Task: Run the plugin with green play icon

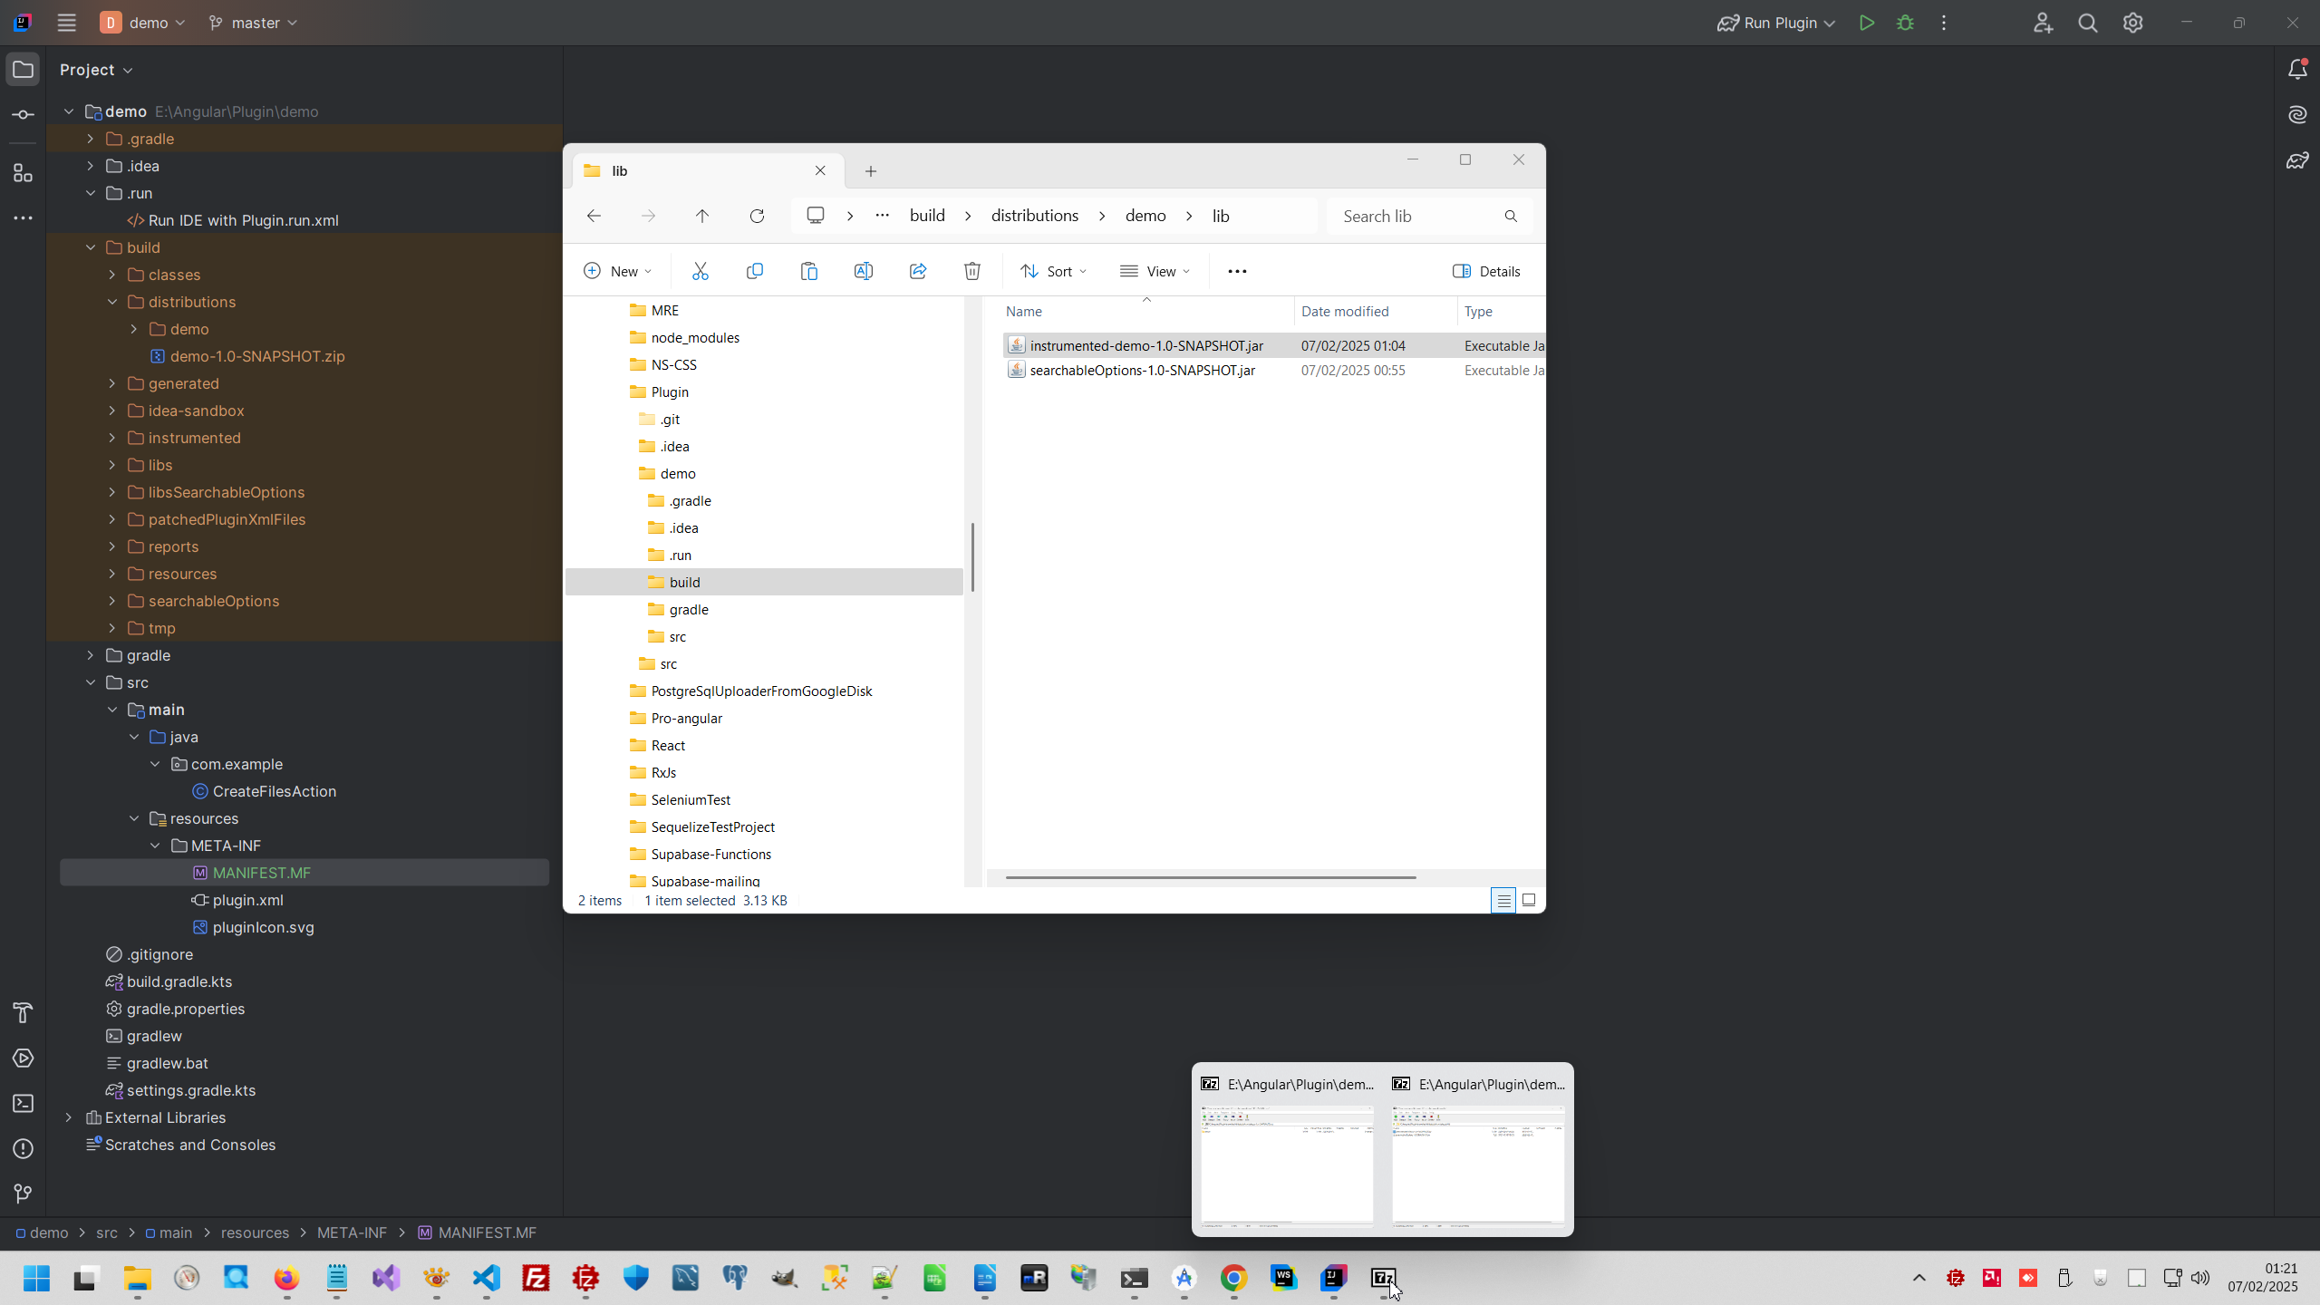Action: click(1866, 24)
